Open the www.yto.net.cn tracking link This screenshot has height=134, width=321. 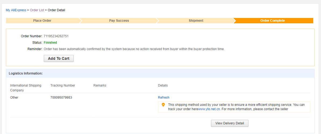[209, 109]
